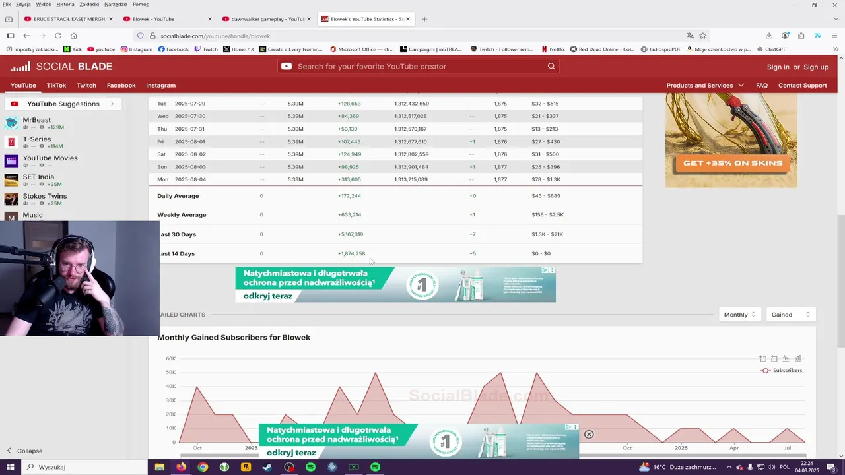Open the FAQ link
Image resolution: width=845 pixels, height=475 pixels.
[x=762, y=85]
